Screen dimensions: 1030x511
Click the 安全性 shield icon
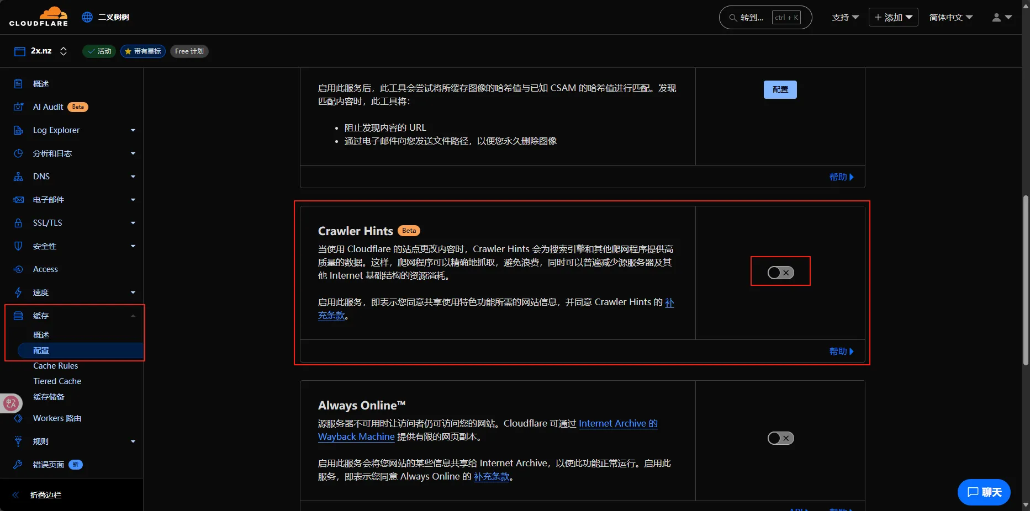(18, 246)
